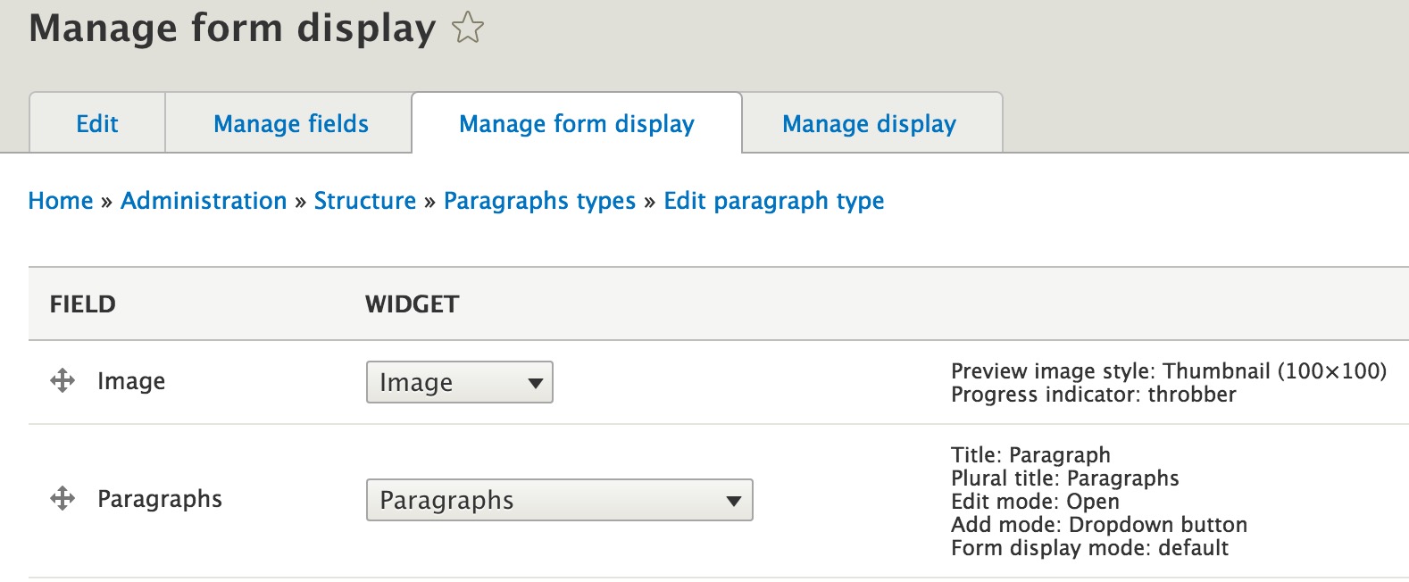The width and height of the screenshot is (1409, 582).
Task: Open the Manage display tab
Action: coord(869,123)
